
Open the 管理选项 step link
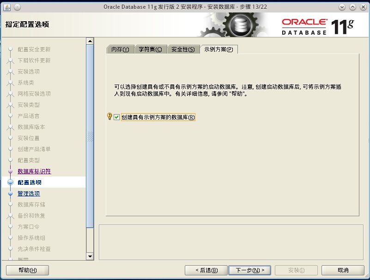(x=29, y=193)
